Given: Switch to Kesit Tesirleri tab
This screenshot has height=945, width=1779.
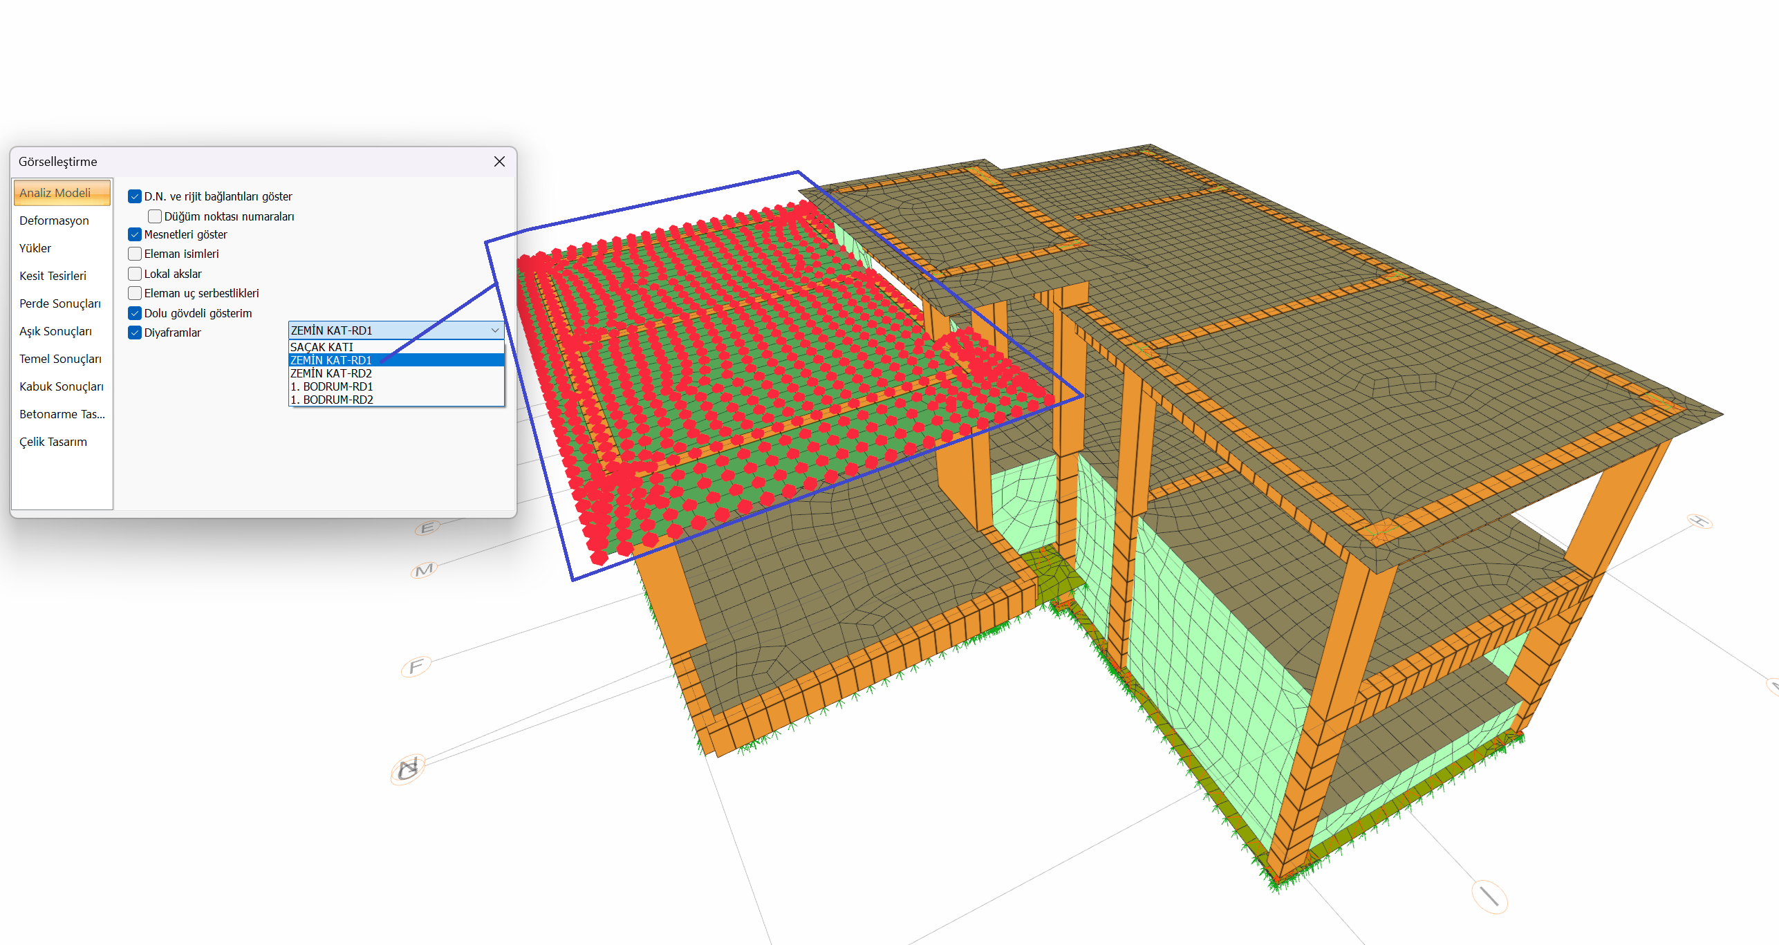Looking at the screenshot, I should tap(53, 277).
